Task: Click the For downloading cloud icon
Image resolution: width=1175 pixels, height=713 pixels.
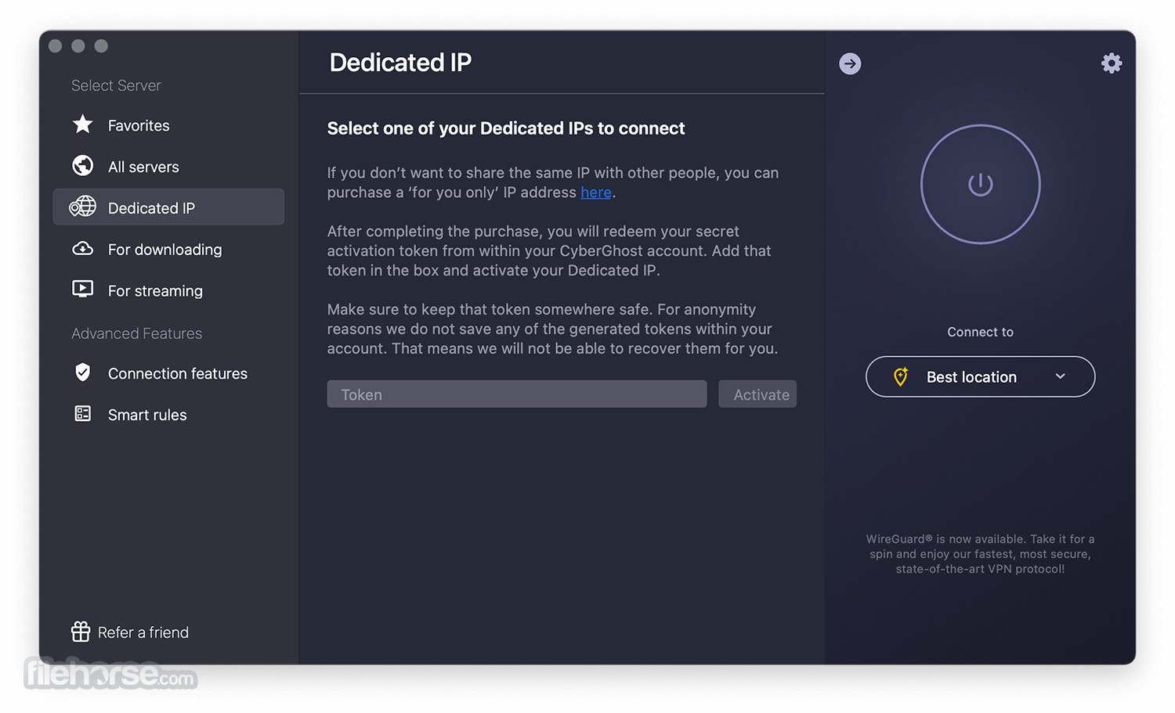Action: (82, 249)
